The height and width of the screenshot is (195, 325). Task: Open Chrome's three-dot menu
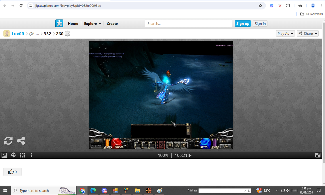point(321,6)
